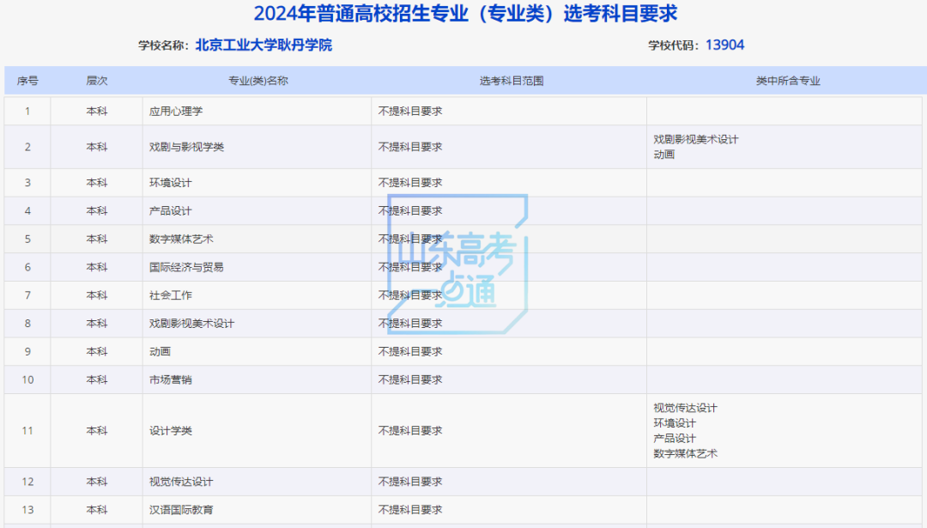This screenshot has width=927, height=528.
Task: Click the 环境设计 row entry
Action: pyautogui.click(x=171, y=182)
